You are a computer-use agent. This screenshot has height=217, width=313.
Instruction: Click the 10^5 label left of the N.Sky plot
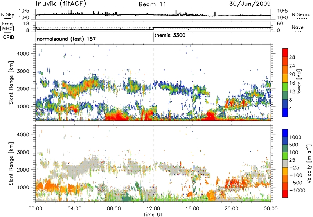tap(24, 11)
